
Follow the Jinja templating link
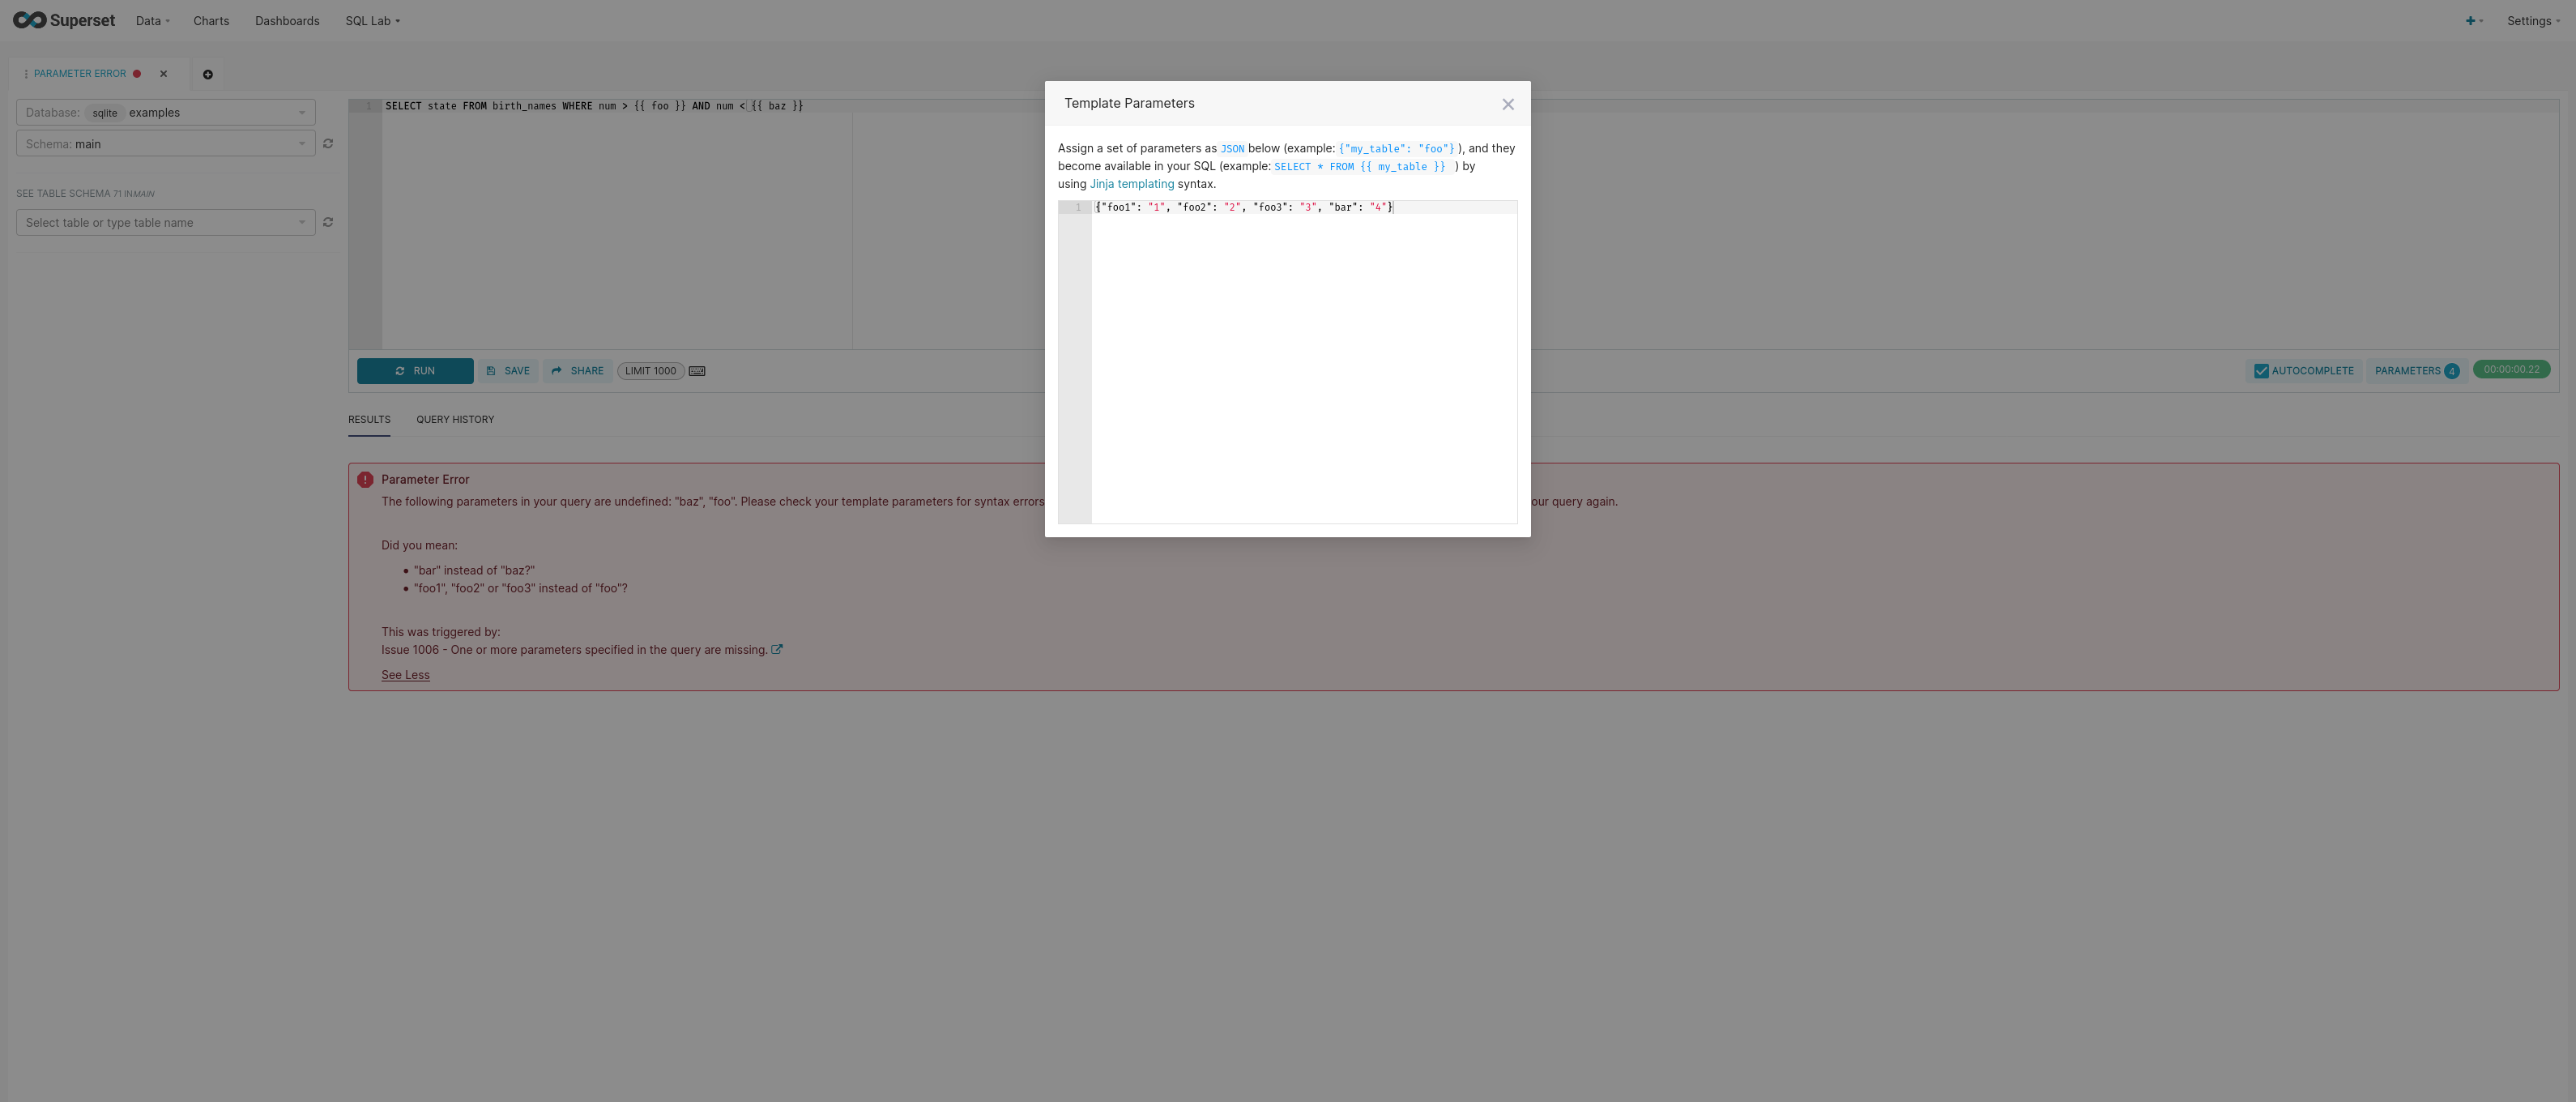coord(1131,184)
